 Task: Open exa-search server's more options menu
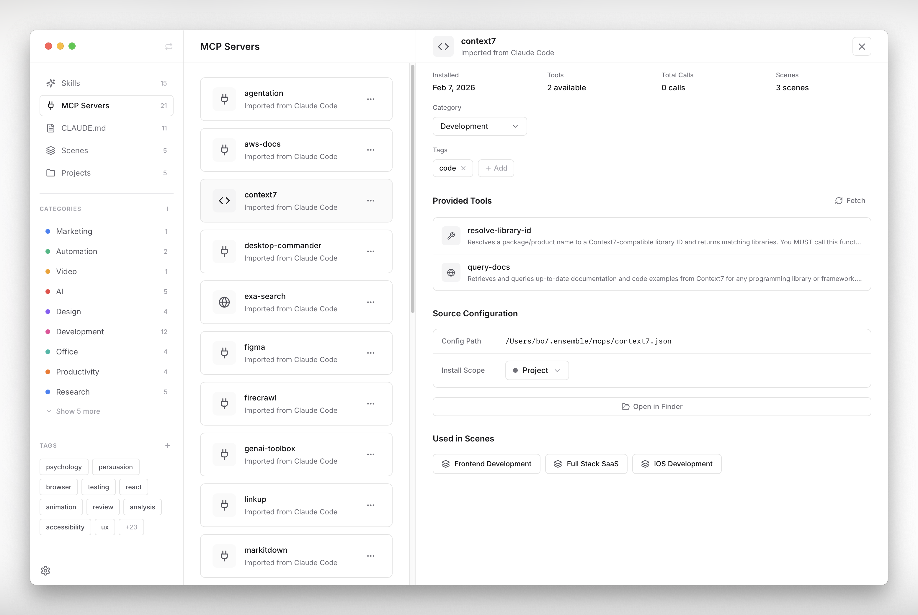371,302
